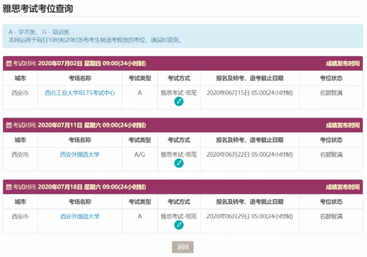The height and width of the screenshot is (257, 367).
Task: Open the 西安外国语大学 link in the July 18 table
Action: [80, 216]
